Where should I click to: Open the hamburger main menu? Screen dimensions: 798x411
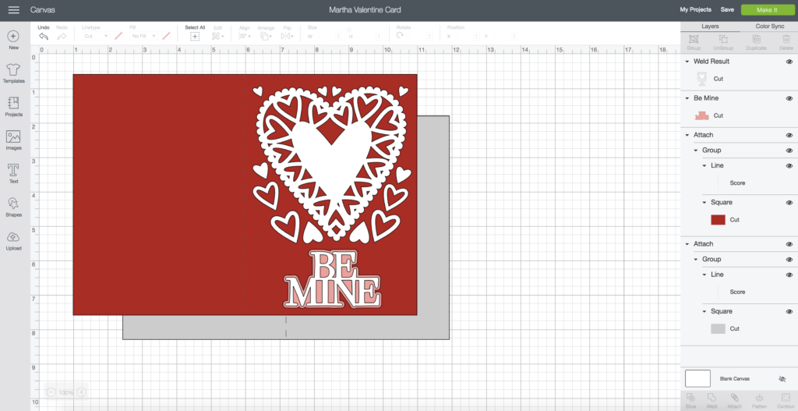[x=14, y=9]
